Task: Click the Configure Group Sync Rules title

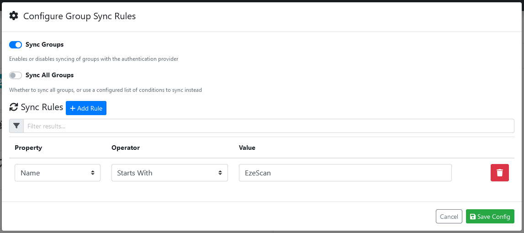Action: point(79,16)
